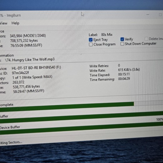Enable the Shut Down Computer checkbox

tap(122, 44)
